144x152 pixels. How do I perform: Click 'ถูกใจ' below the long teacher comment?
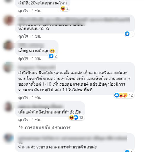point(23,97)
